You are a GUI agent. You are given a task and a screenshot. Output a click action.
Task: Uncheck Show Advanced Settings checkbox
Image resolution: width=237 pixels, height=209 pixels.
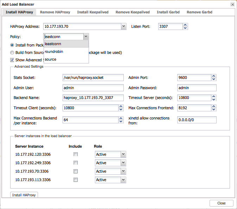click(x=12, y=60)
